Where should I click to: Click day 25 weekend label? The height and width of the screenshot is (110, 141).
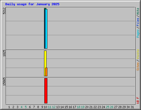click(x=107, y=107)
